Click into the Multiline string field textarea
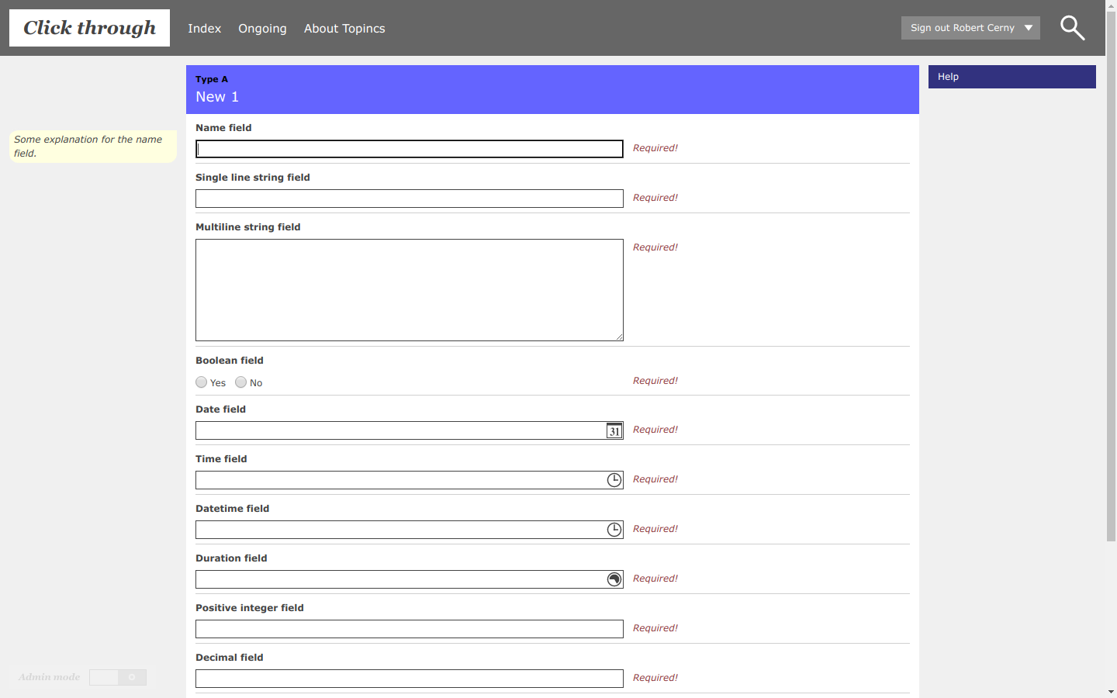 [x=409, y=290]
